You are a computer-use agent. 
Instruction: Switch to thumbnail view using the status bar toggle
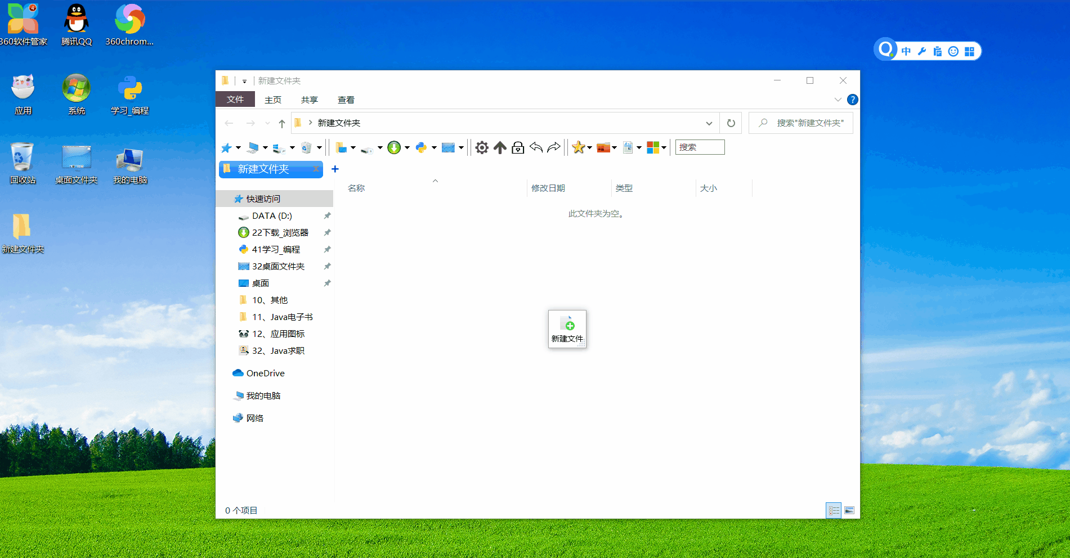849,510
